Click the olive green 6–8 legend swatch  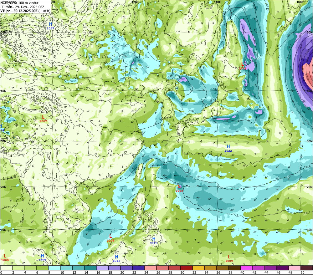pyautogui.click(x=42, y=268)
